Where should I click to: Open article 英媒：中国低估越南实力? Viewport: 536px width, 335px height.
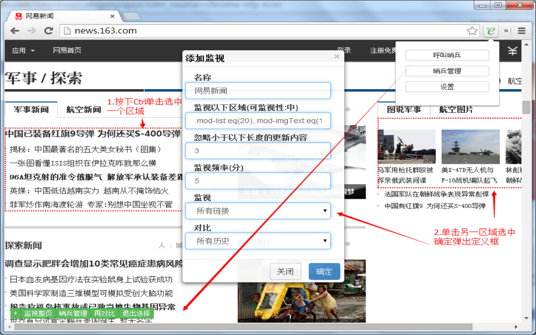[x=89, y=191]
